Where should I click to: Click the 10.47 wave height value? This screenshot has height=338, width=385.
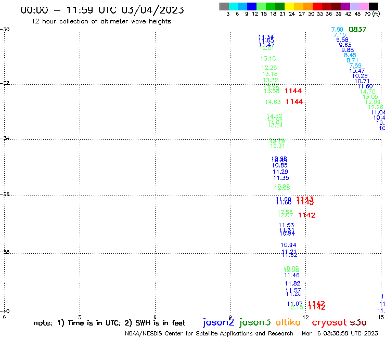[x=357, y=71]
